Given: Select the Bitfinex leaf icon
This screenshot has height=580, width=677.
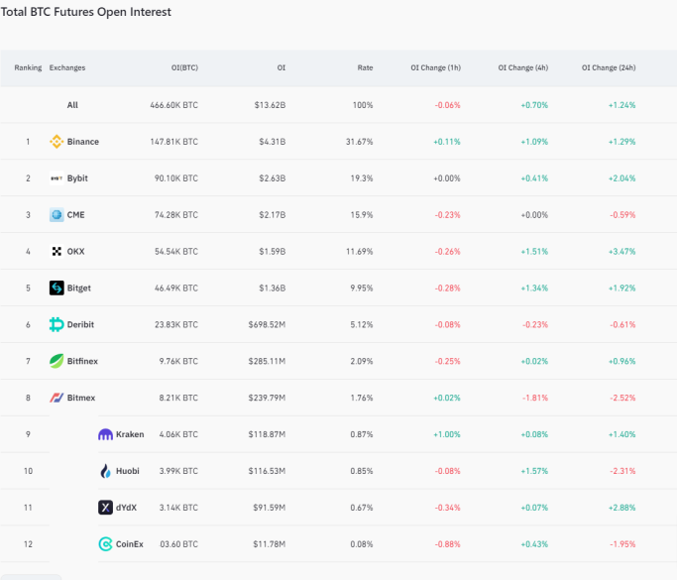Looking at the screenshot, I should coord(56,361).
